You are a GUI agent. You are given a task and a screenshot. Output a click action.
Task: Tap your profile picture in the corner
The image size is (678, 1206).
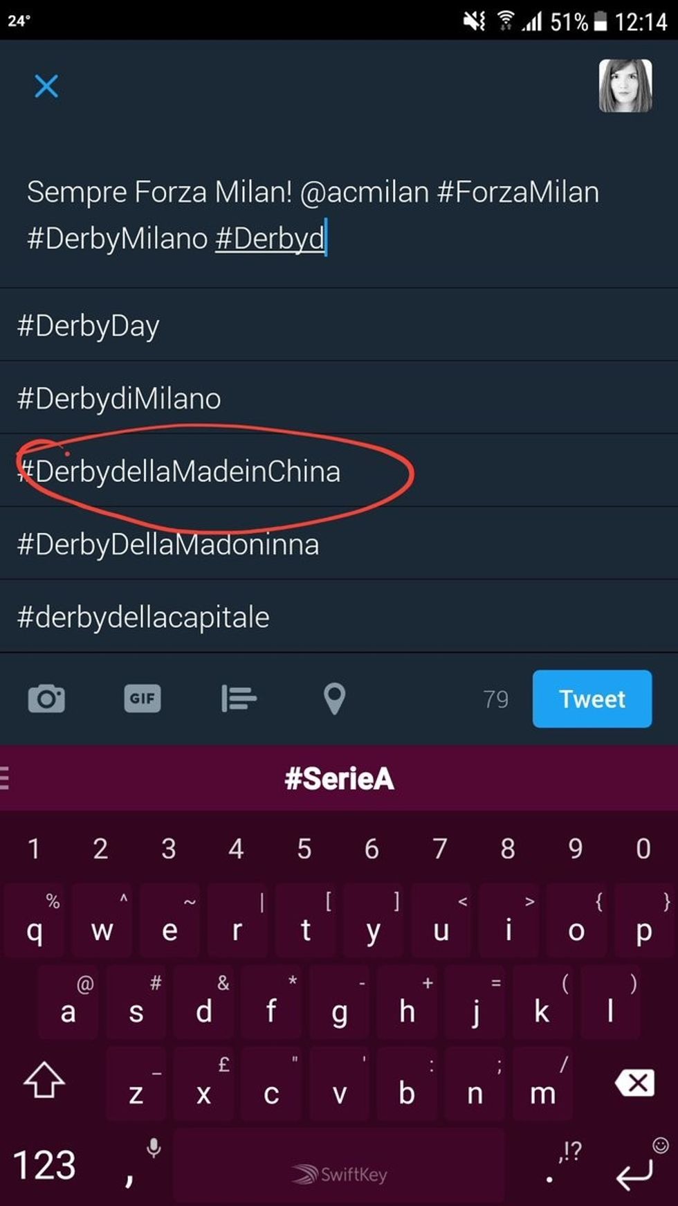pyautogui.click(x=625, y=85)
